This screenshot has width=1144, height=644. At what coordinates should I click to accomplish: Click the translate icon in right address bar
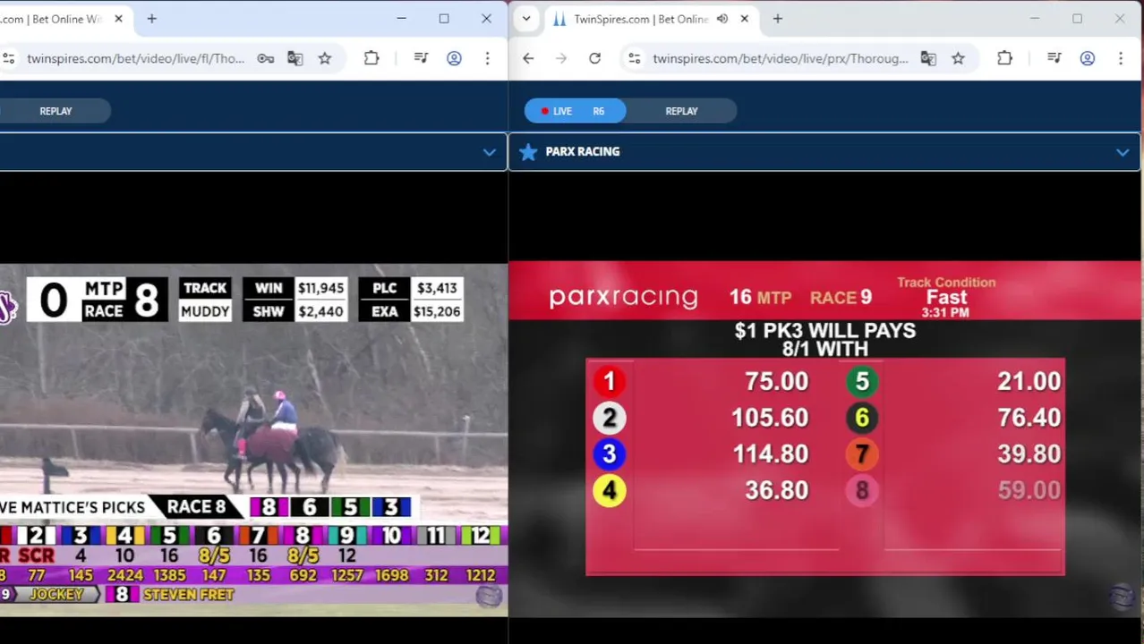(928, 58)
